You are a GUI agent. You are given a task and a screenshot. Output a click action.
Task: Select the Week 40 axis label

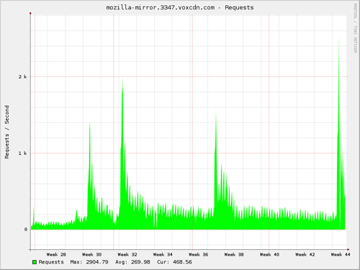coord(269,255)
